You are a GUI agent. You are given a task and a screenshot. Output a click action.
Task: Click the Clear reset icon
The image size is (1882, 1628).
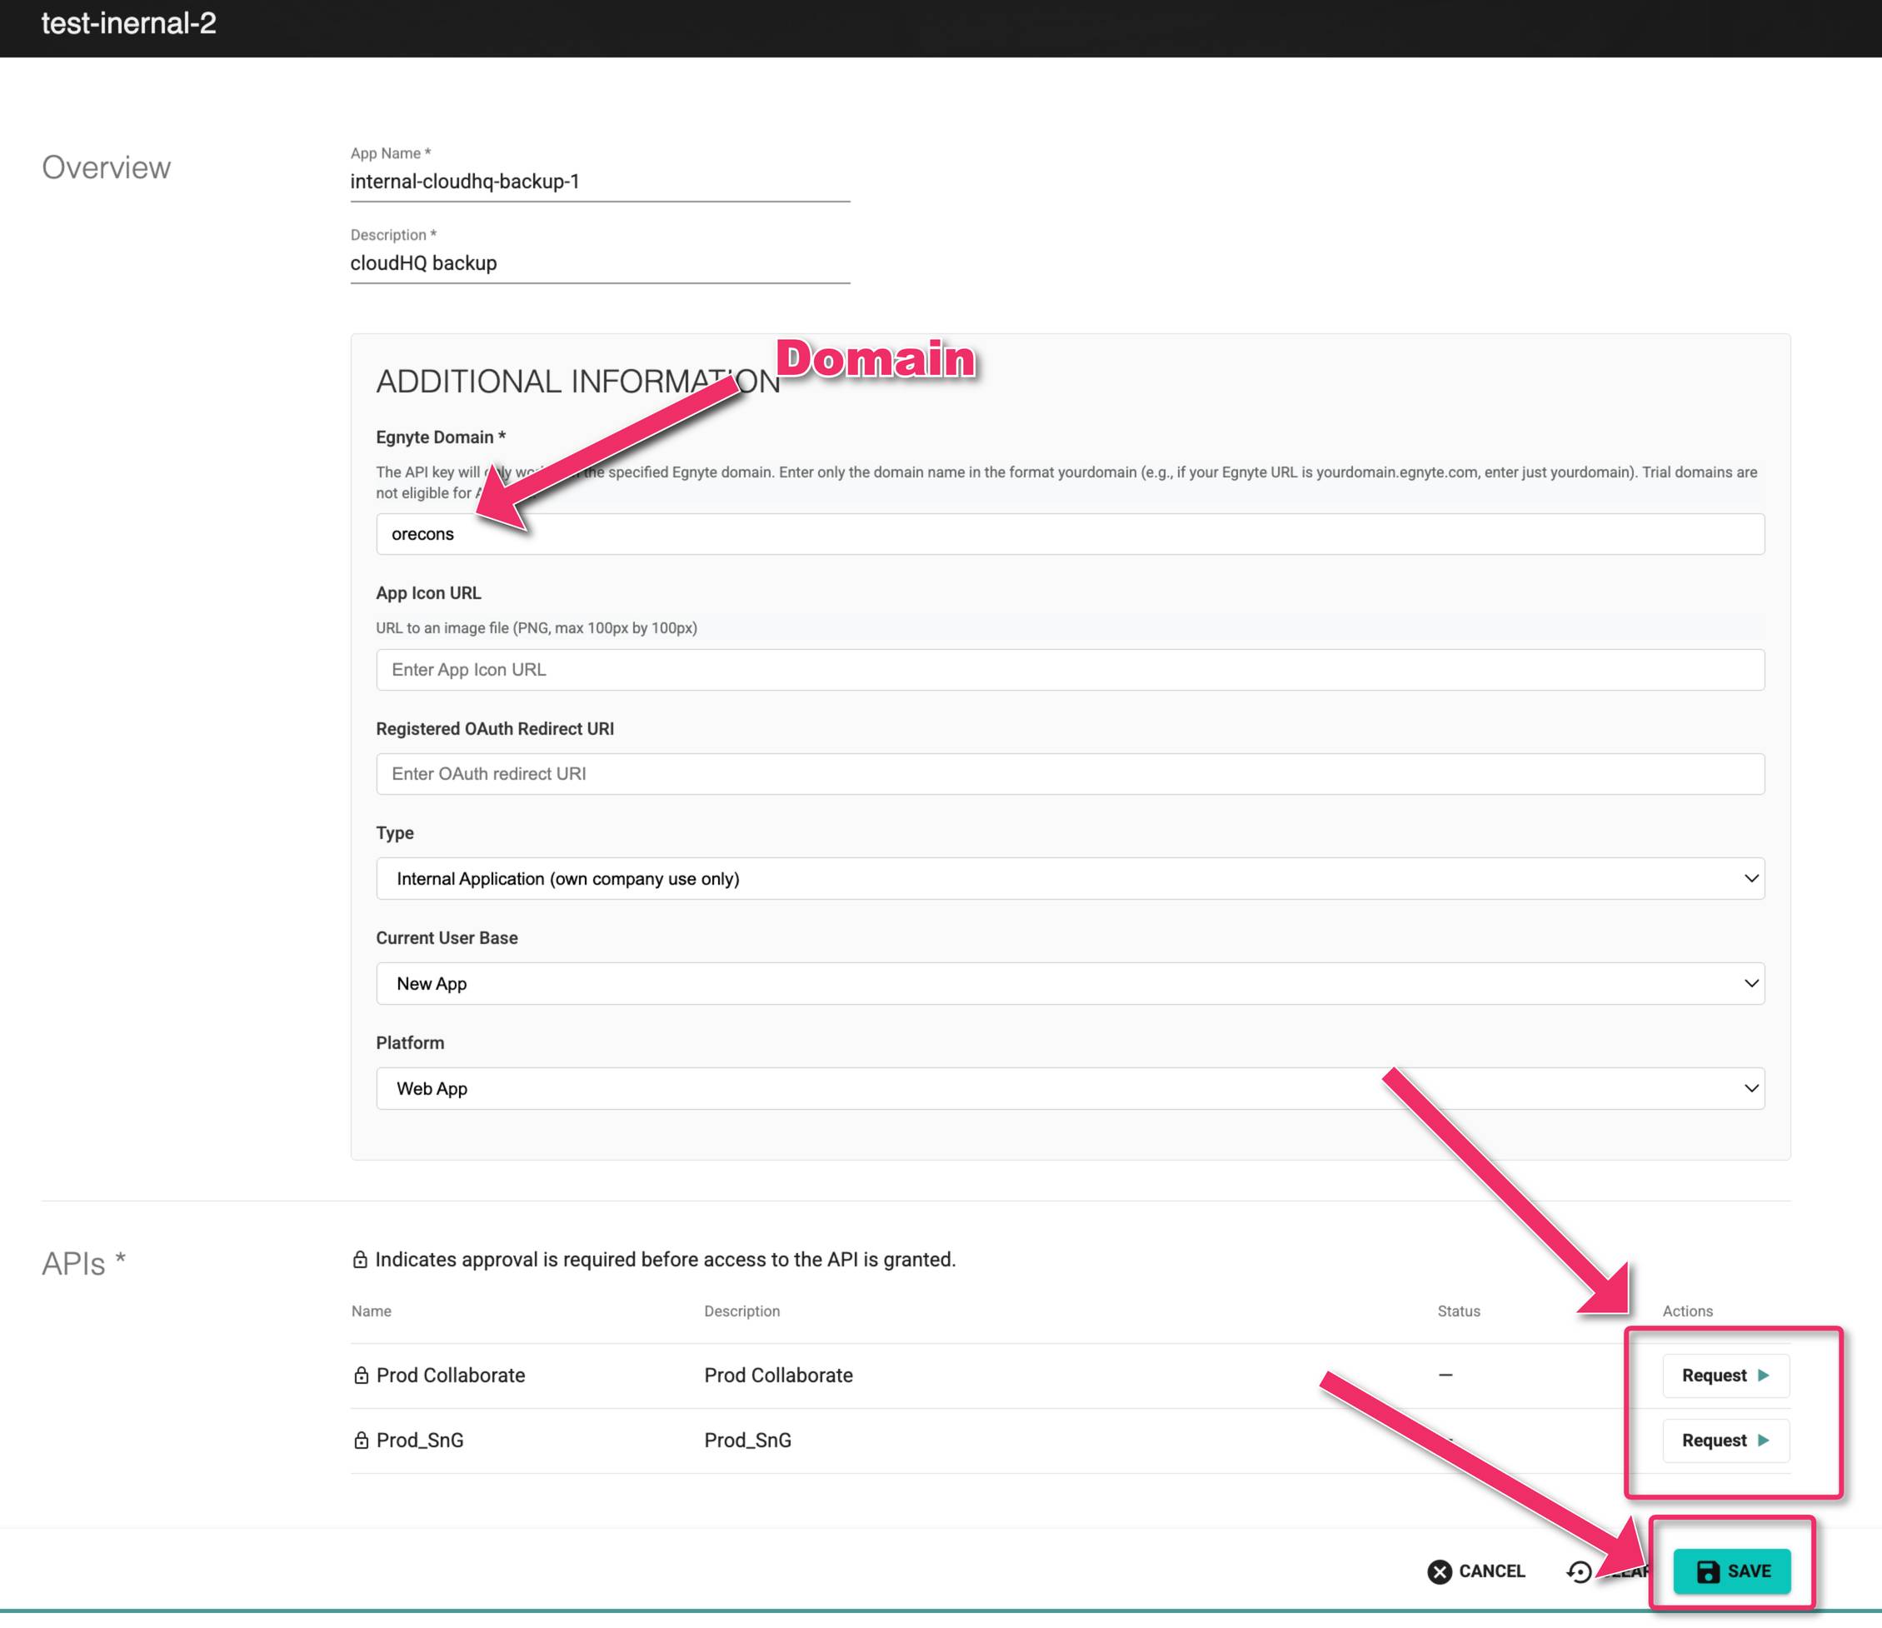1580,1571
